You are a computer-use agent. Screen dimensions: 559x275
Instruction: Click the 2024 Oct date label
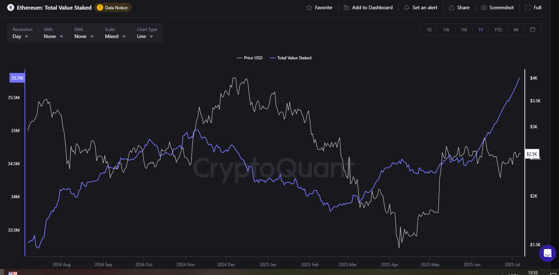(x=144, y=265)
